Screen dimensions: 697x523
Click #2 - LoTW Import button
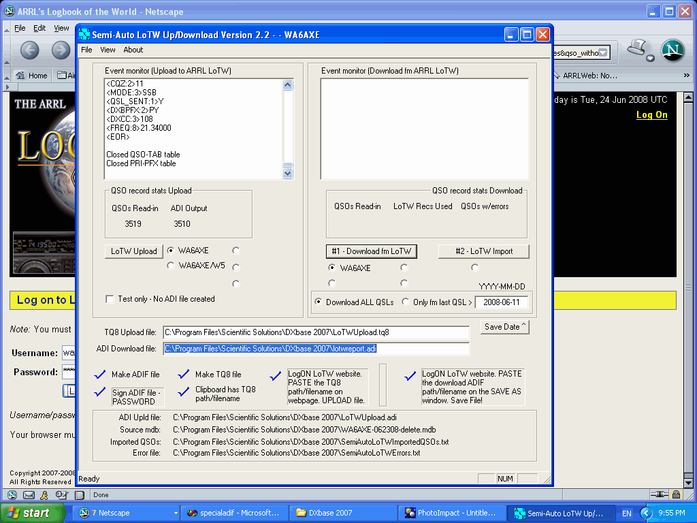[484, 251]
